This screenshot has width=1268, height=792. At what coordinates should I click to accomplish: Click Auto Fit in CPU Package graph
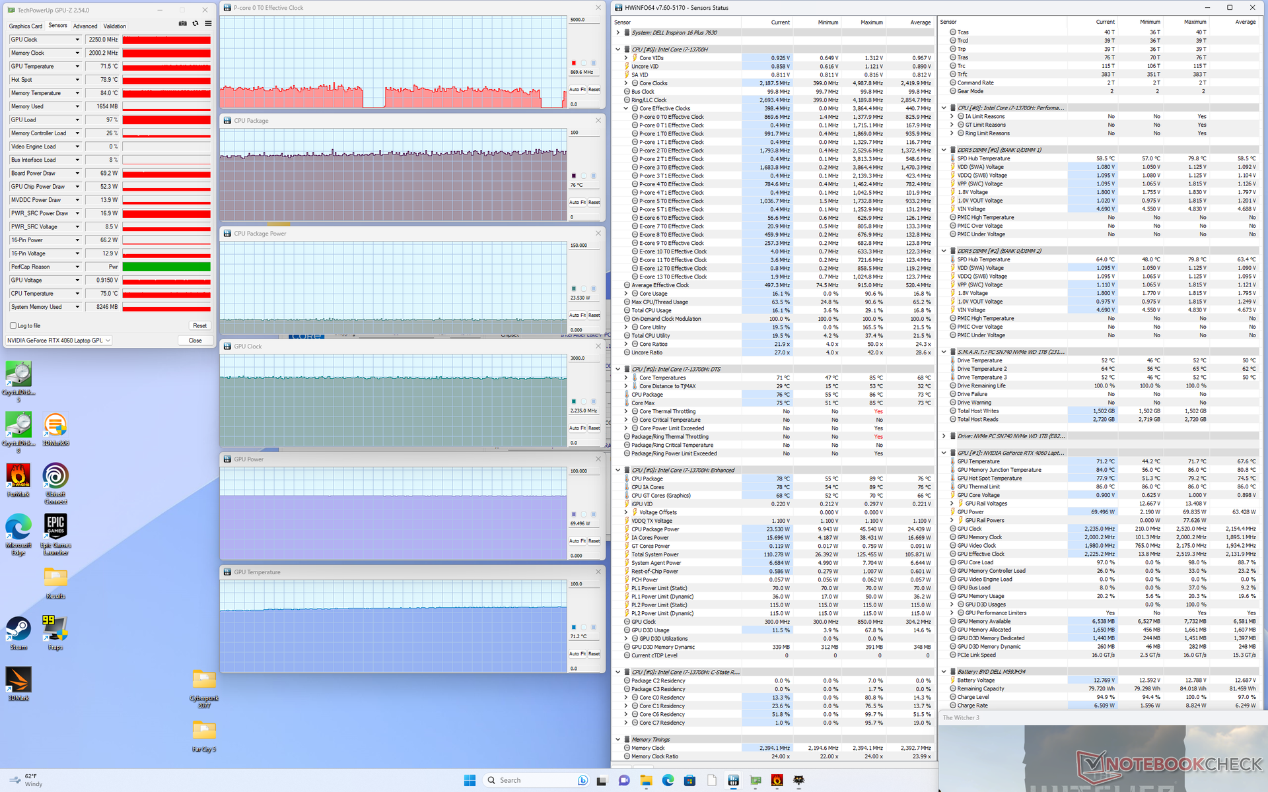pyautogui.click(x=578, y=203)
